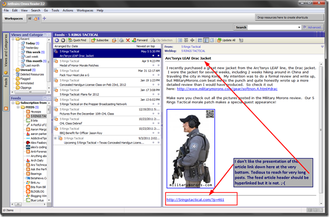
Task: Forward the selected feed article
Action: [140, 40]
